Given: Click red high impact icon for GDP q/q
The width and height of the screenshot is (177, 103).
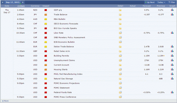Looking at the screenshot, I should coord(46,10).
